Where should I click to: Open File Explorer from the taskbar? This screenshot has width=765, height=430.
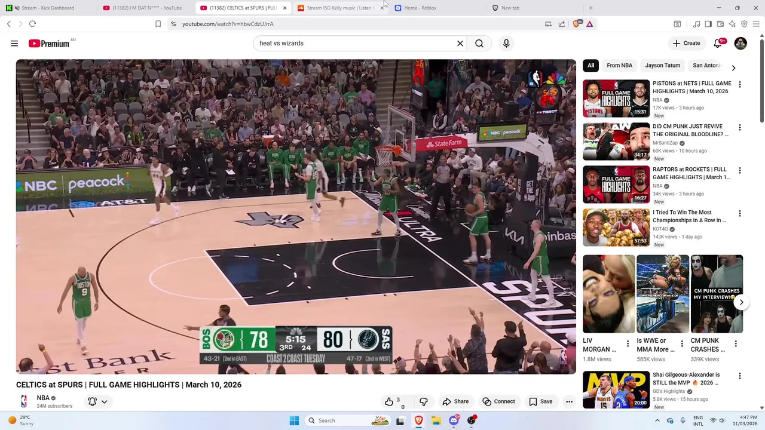[x=436, y=420]
